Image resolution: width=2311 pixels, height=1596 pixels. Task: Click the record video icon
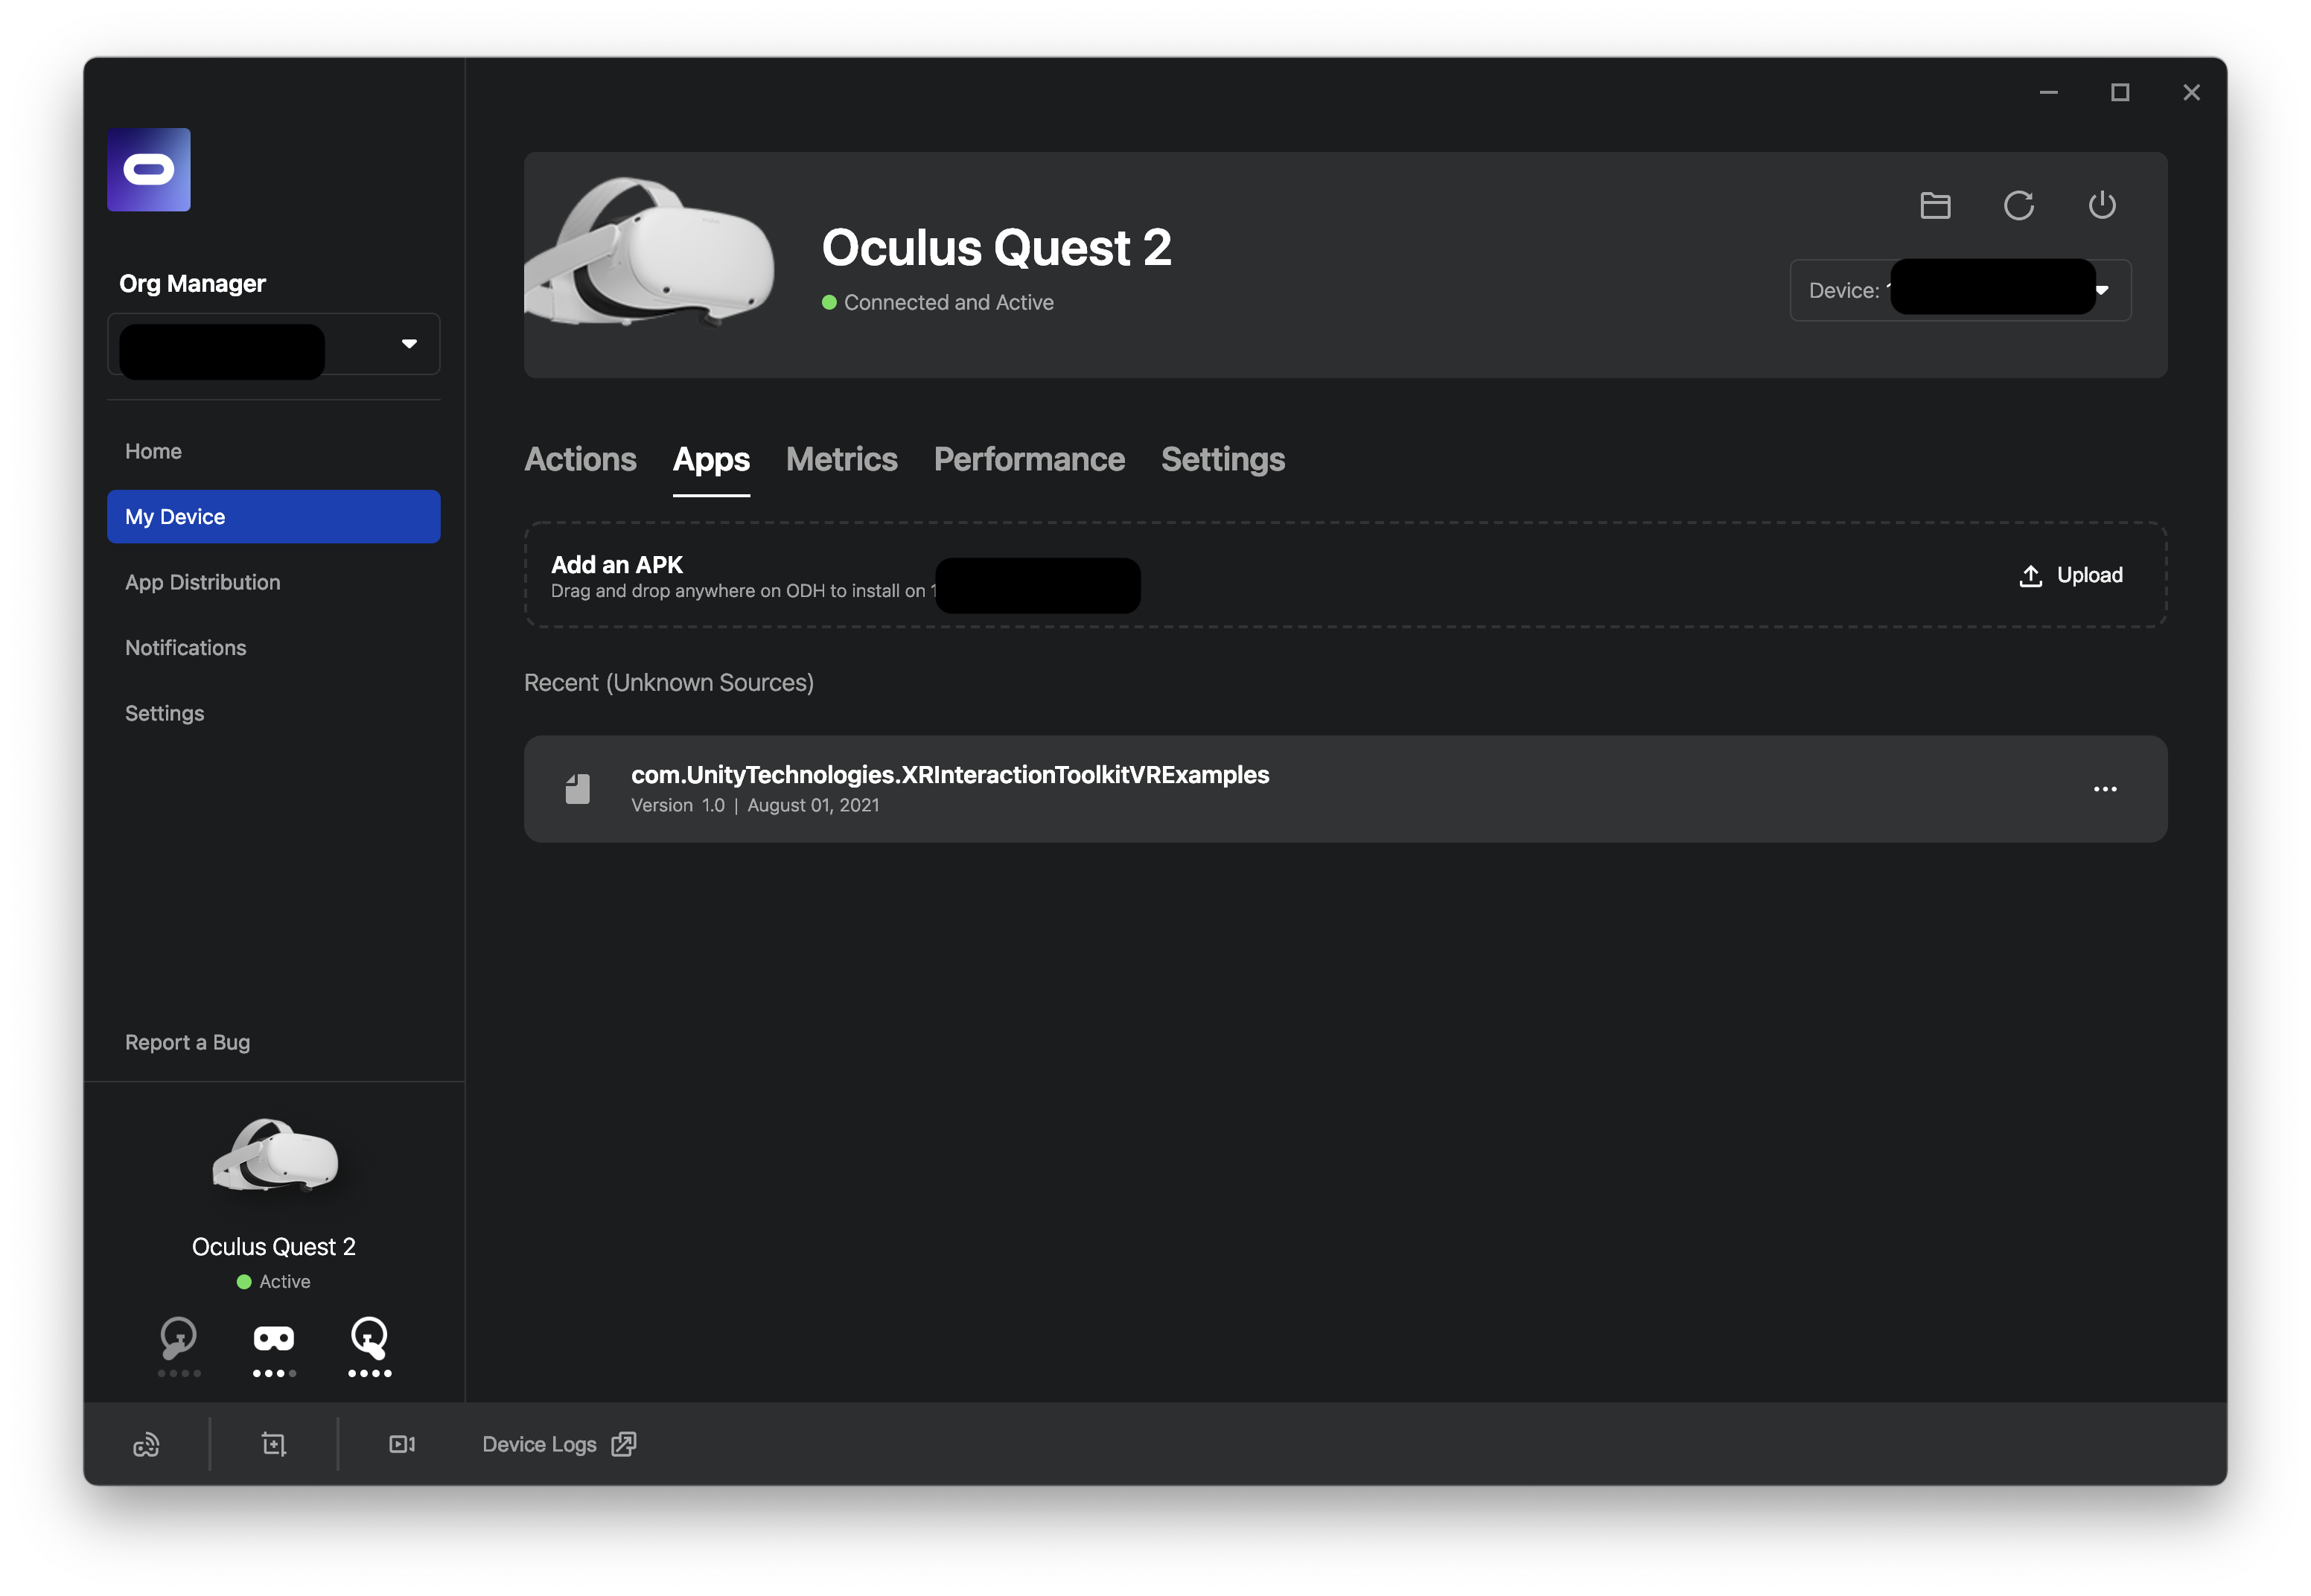point(402,1444)
